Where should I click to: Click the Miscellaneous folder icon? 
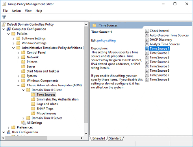pyautogui.click(x=33, y=113)
